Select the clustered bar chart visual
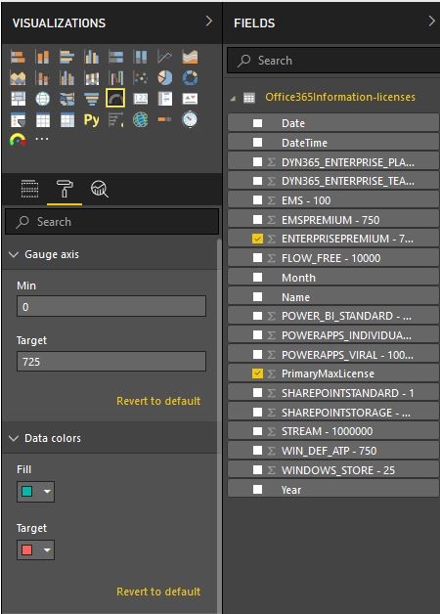440x614 pixels. [66, 57]
